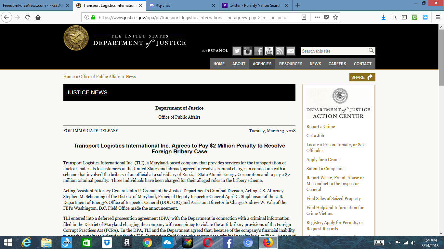Click the email updates envelope icon

point(291,51)
